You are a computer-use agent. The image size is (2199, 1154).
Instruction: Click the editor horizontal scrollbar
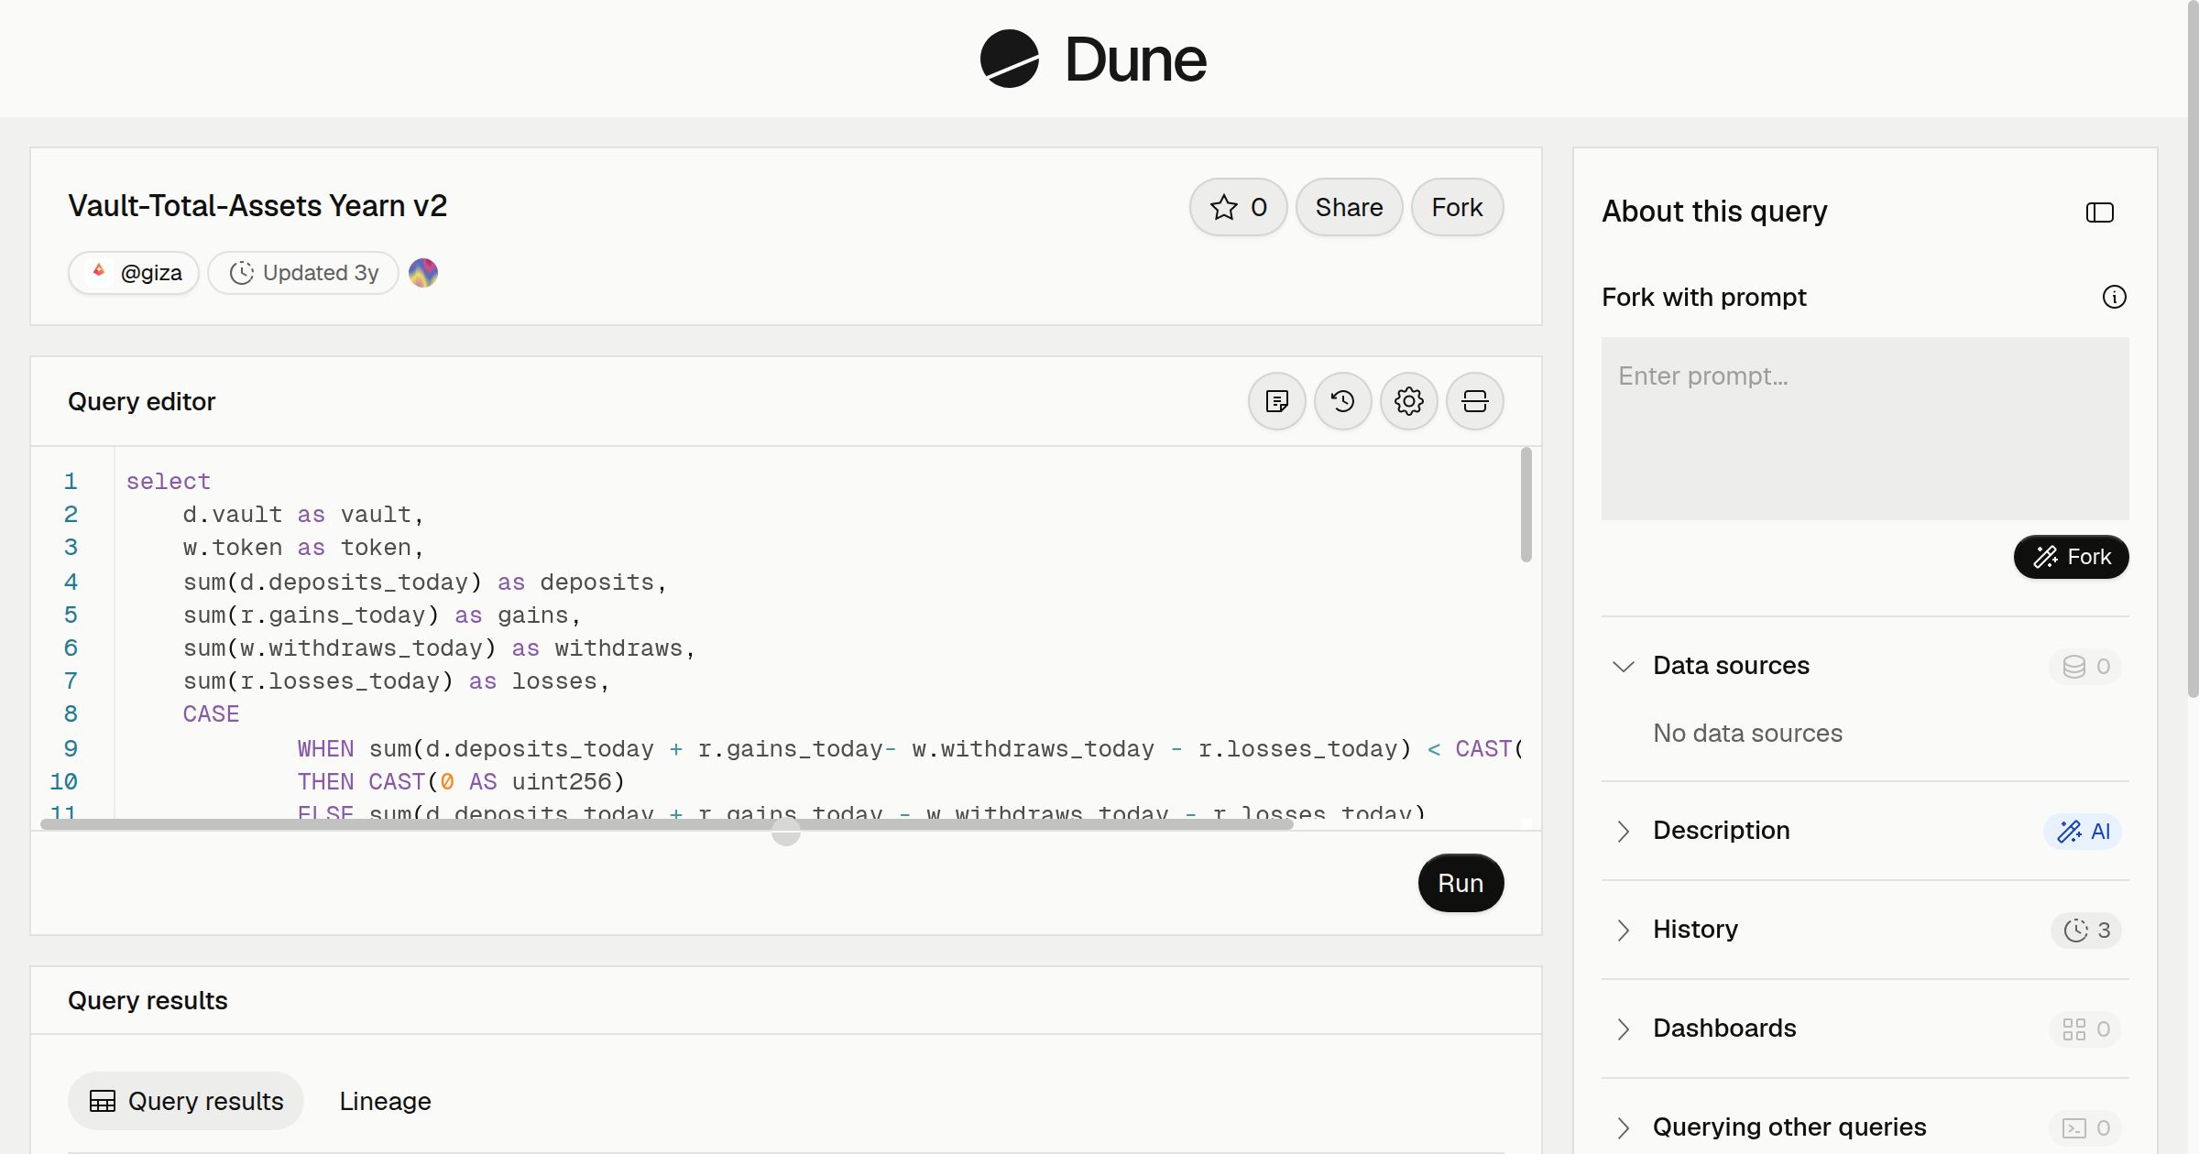pos(667,824)
